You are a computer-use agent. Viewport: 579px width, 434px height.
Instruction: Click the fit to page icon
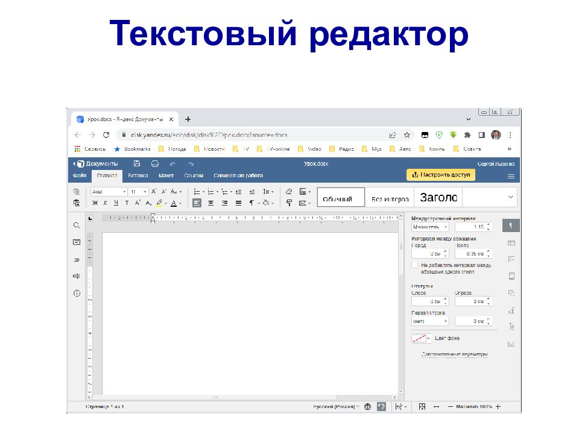coord(422,407)
